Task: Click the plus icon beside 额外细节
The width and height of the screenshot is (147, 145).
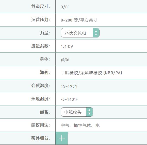Action: 62,138
